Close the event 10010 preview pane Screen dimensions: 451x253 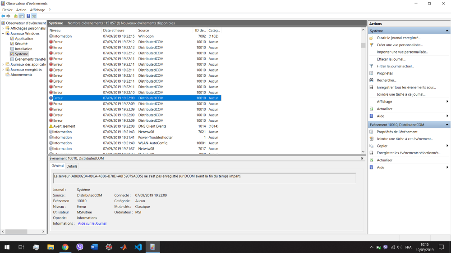(x=362, y=159)
